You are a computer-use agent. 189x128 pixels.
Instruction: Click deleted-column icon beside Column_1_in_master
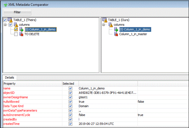(116, 34)
